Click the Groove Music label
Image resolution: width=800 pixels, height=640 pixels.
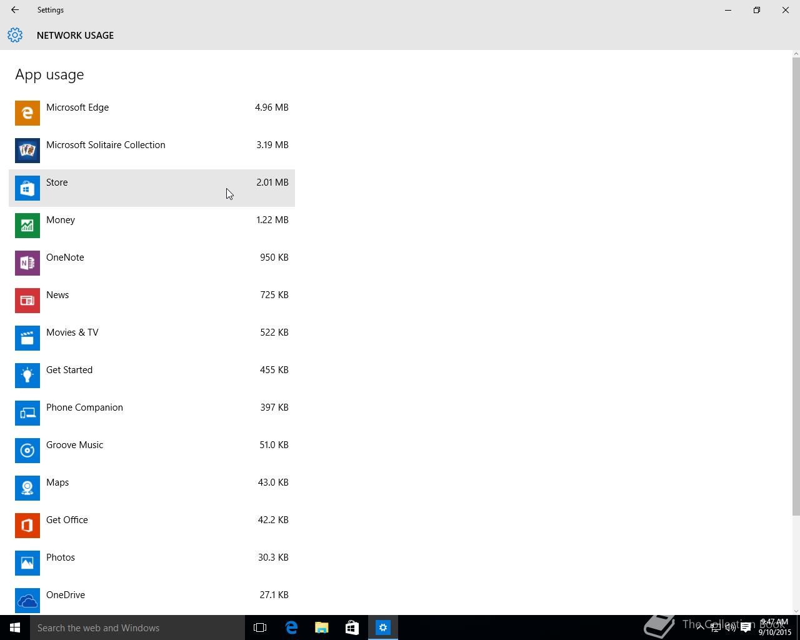coord(74,445)
